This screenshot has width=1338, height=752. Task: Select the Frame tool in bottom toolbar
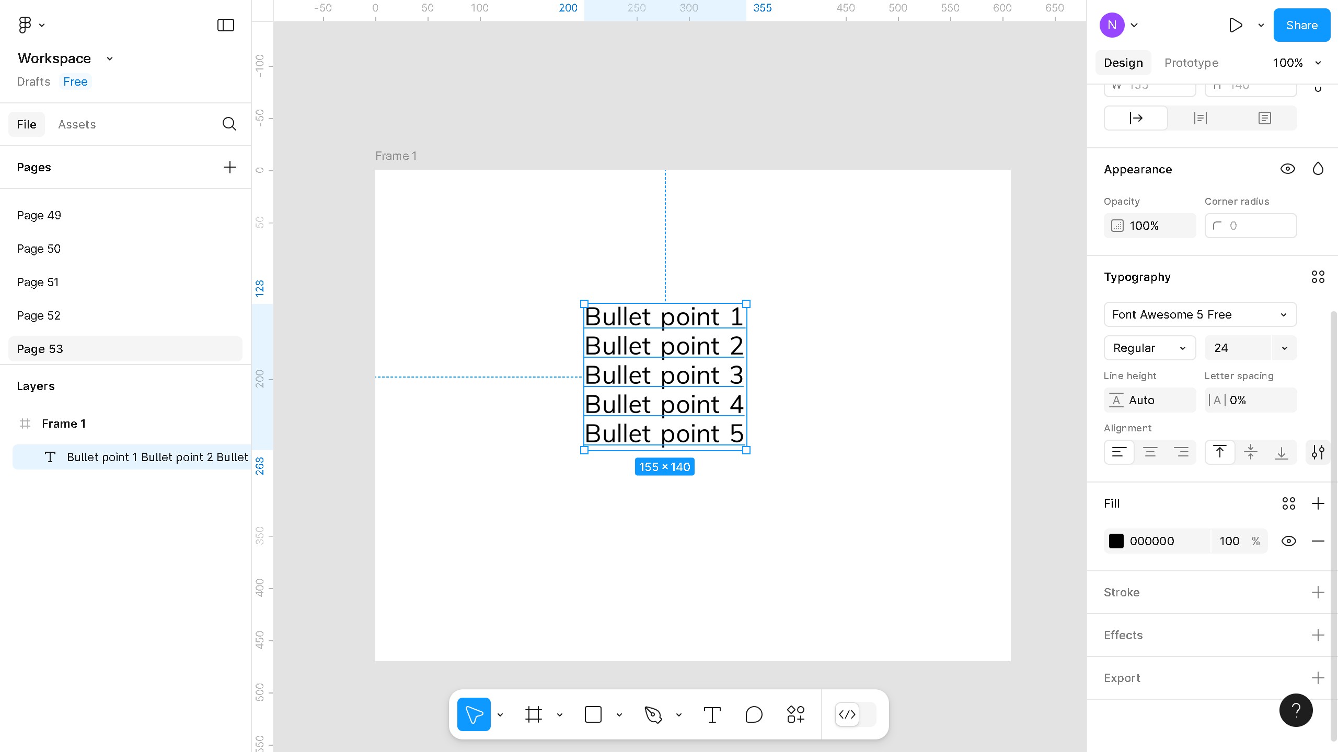(x=533, y=714)
